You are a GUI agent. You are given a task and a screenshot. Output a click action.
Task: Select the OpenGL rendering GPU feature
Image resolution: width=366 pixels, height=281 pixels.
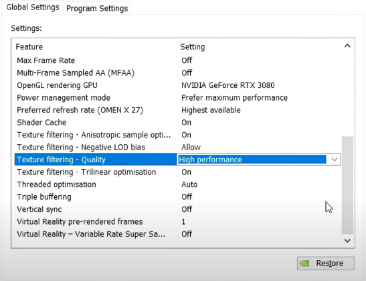pos(57,85)
